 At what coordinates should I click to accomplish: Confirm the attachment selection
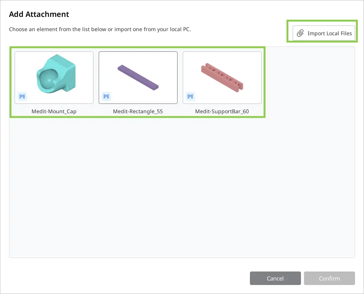(x=329, y=278)
